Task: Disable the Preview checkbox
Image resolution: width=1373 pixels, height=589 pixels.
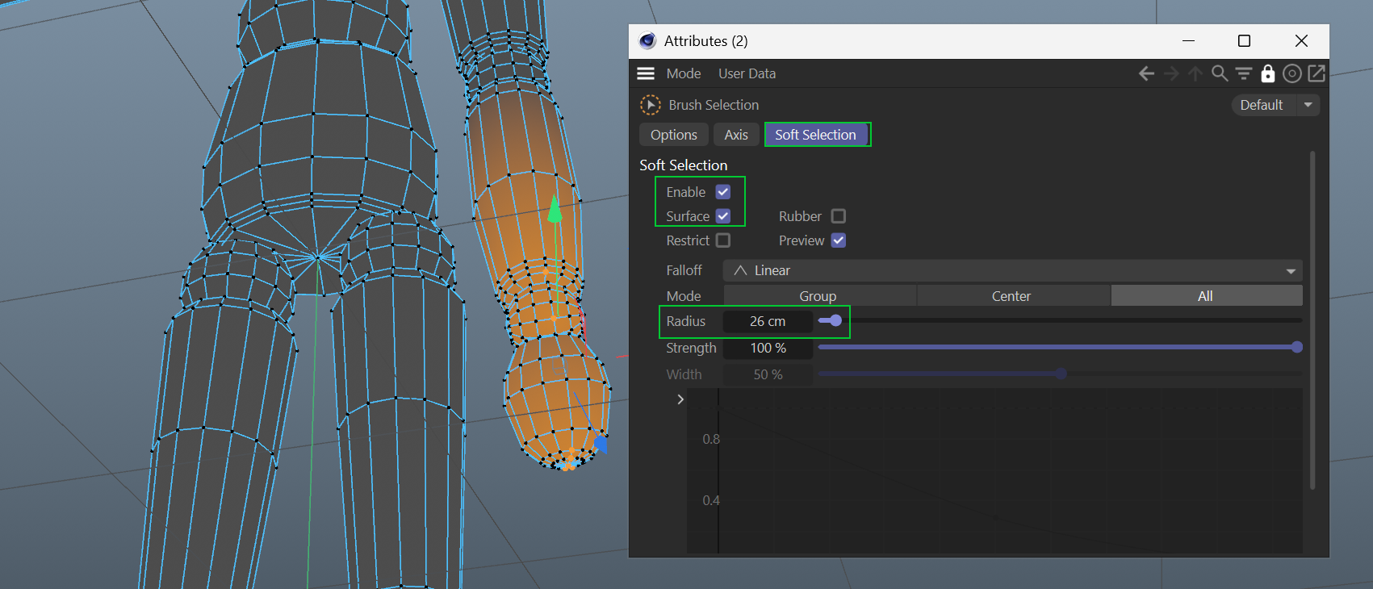Action: [x=839, y=240]
